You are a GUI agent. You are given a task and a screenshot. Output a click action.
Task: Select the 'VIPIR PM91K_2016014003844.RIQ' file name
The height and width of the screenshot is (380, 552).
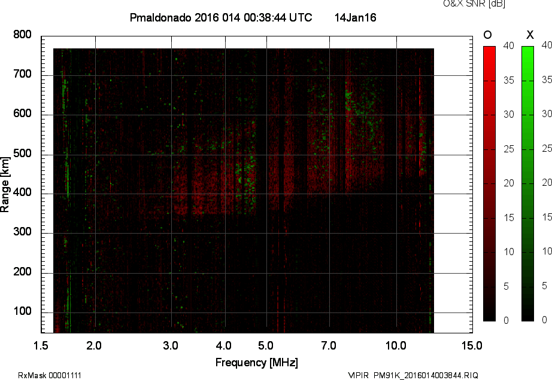413,375
